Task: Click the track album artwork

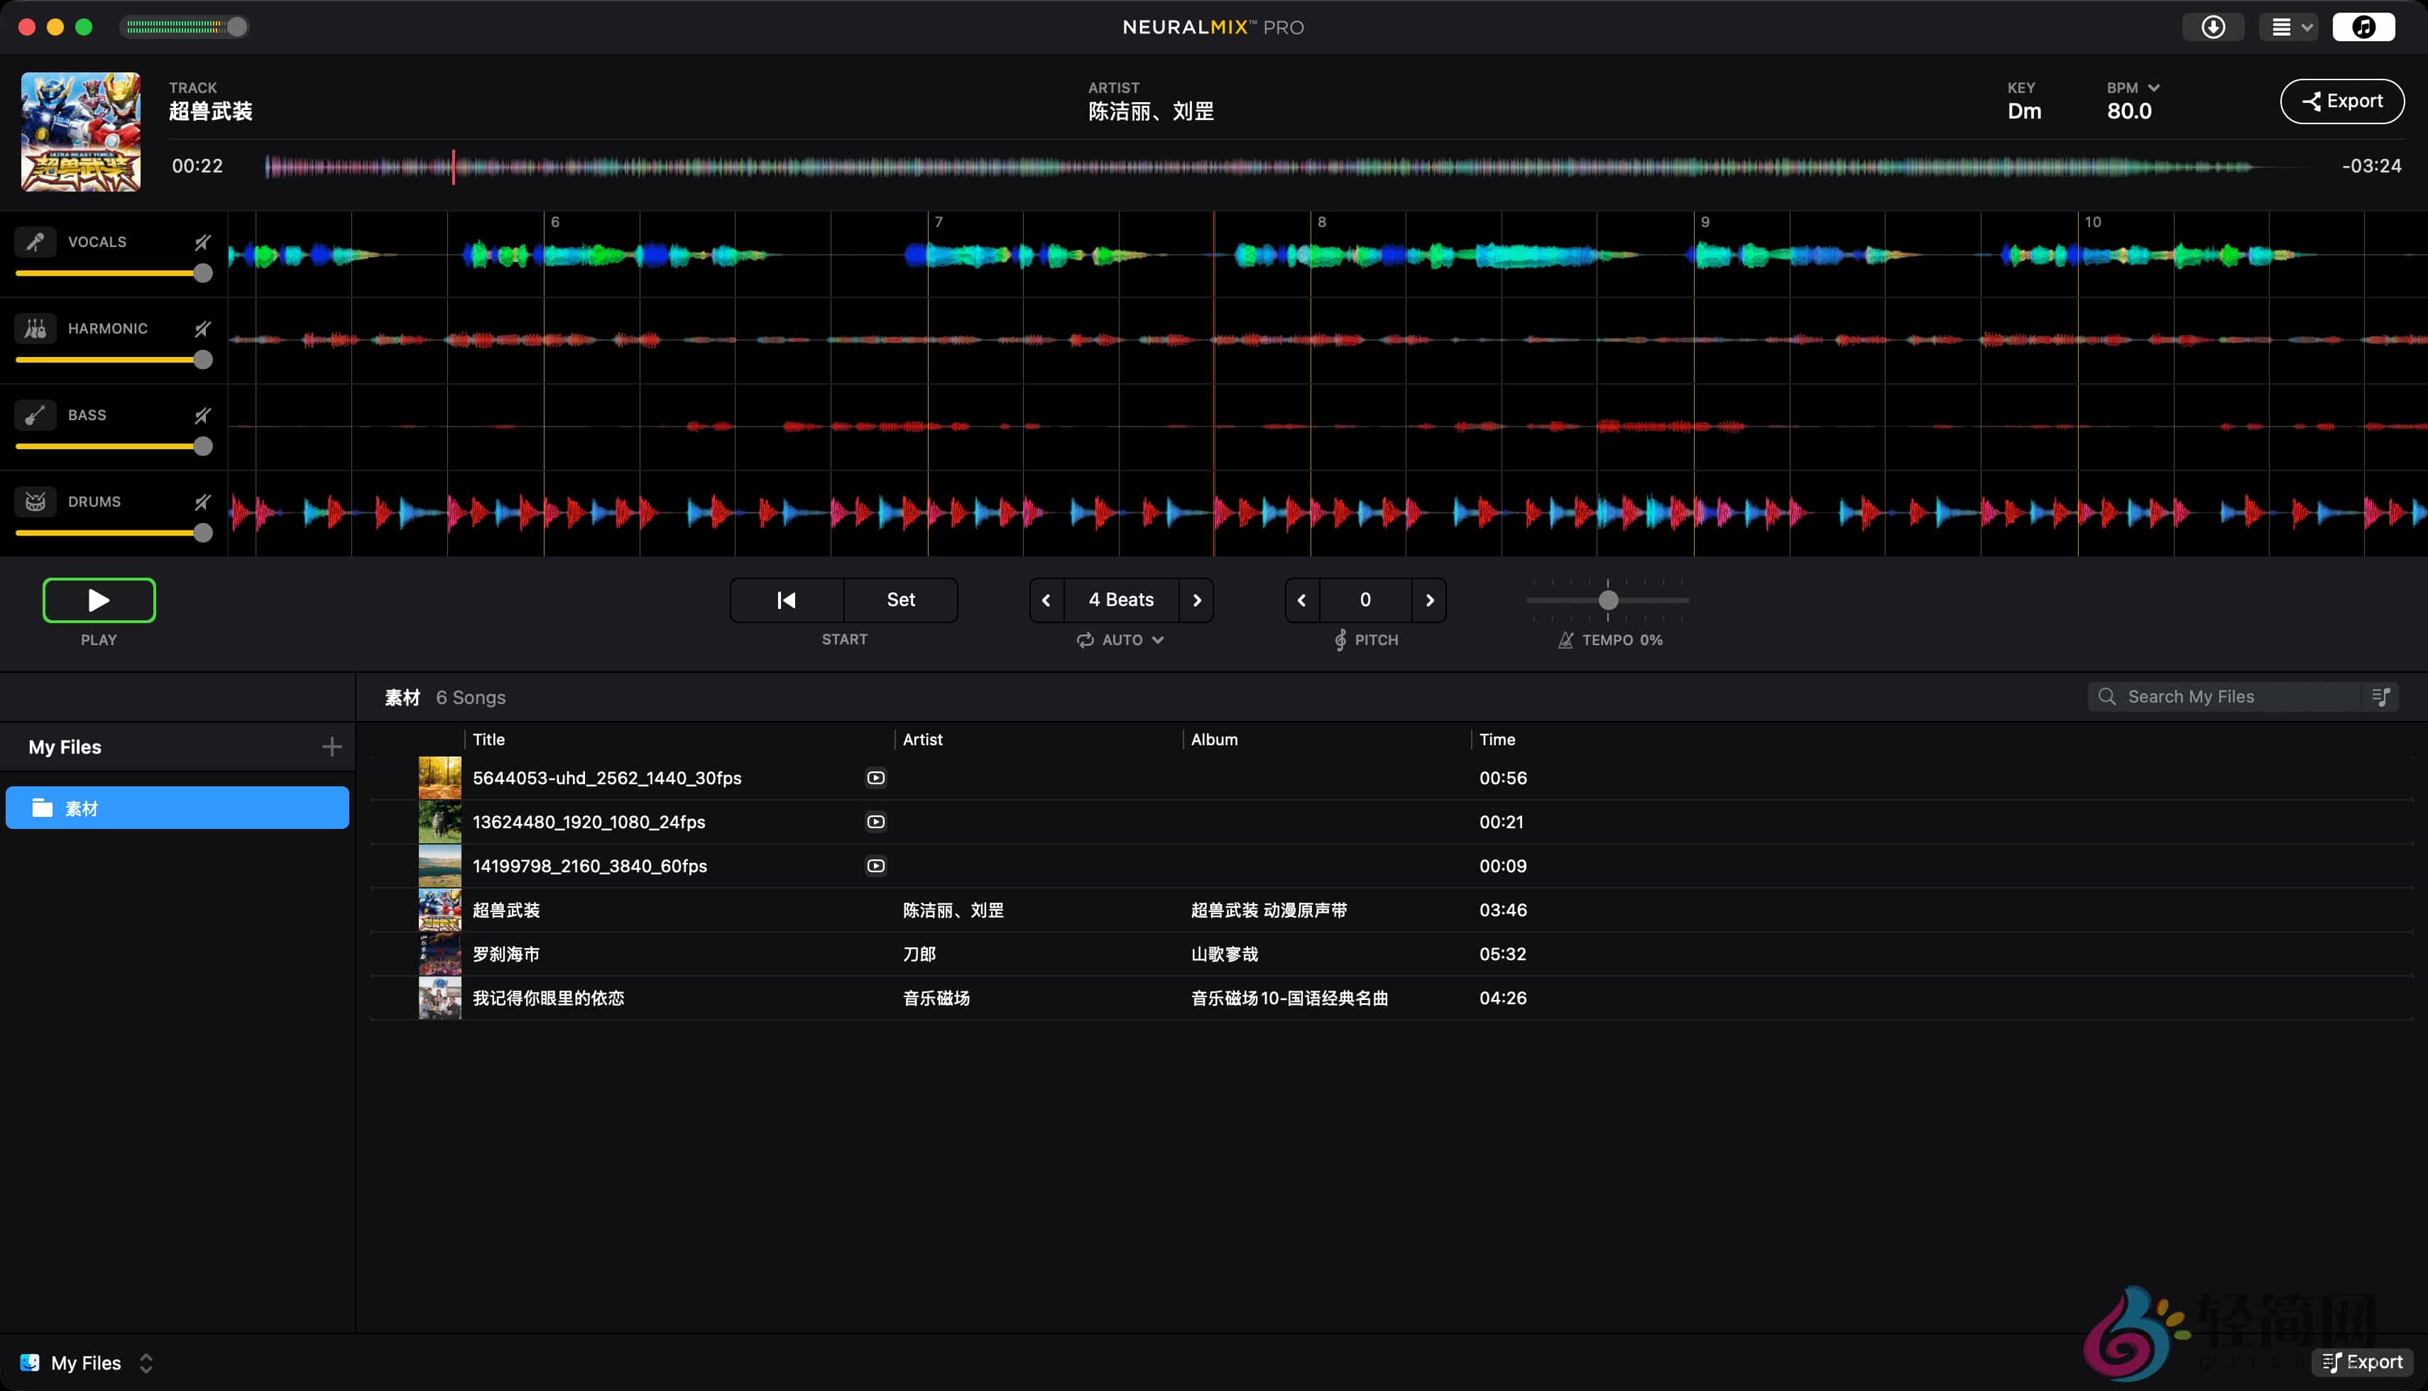Action: click(x=81, y=132)
